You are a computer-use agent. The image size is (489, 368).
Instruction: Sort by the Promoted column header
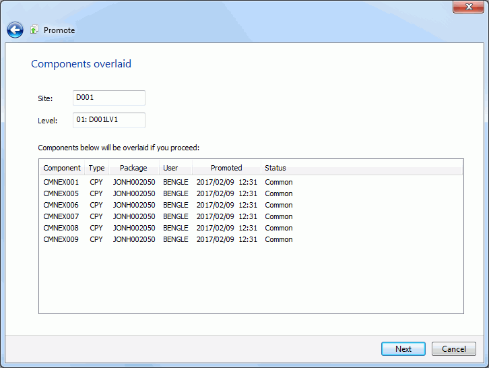point(226,168)
